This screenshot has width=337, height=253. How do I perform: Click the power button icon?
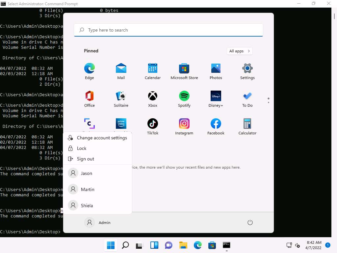point(250,222)
